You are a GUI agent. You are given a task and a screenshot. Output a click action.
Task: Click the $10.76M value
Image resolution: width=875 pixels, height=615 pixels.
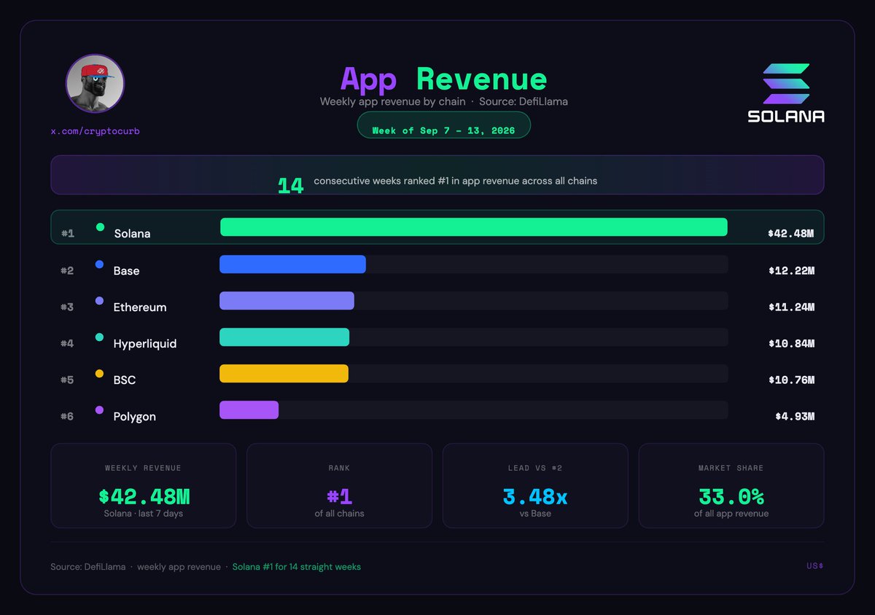(791, 380)
